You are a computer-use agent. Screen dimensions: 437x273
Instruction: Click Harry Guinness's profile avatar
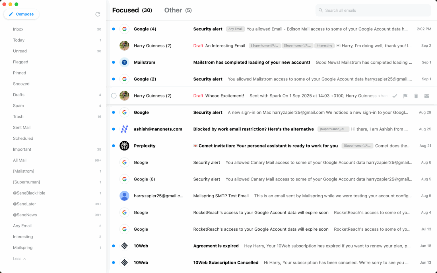tap(124, 45)
